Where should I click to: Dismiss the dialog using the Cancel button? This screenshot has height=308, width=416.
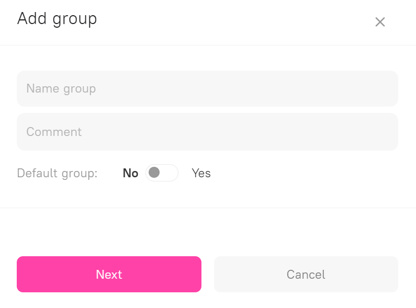point(306,275)
